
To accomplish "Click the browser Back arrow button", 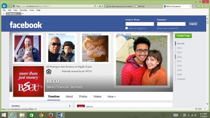I will 4,6.
